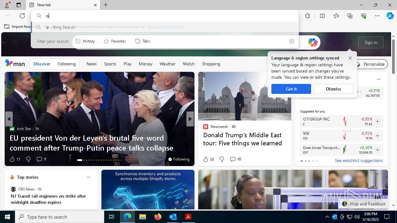Close the language settings synced popup
This screenshot has height=223, width=397.
click(x=350, y=58)
